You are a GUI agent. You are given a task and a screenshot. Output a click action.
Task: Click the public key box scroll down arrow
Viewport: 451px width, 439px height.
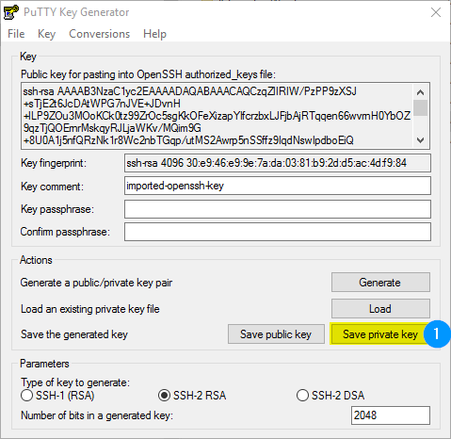click(420, 139)
